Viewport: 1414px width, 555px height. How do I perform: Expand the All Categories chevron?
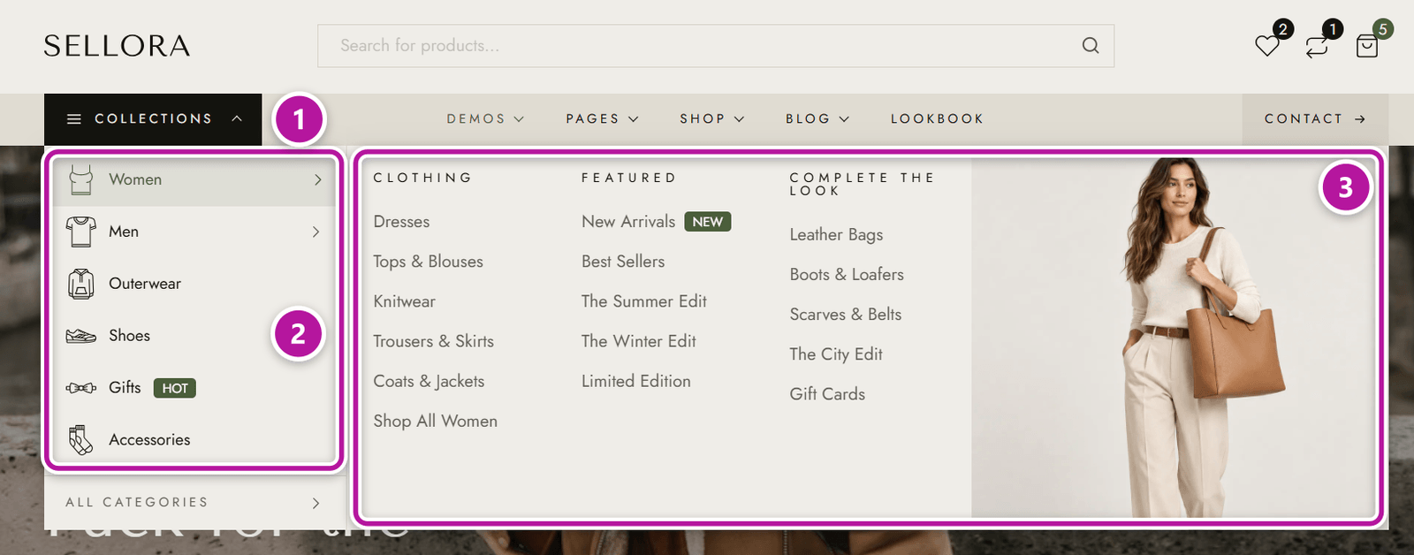coord(315,503)
